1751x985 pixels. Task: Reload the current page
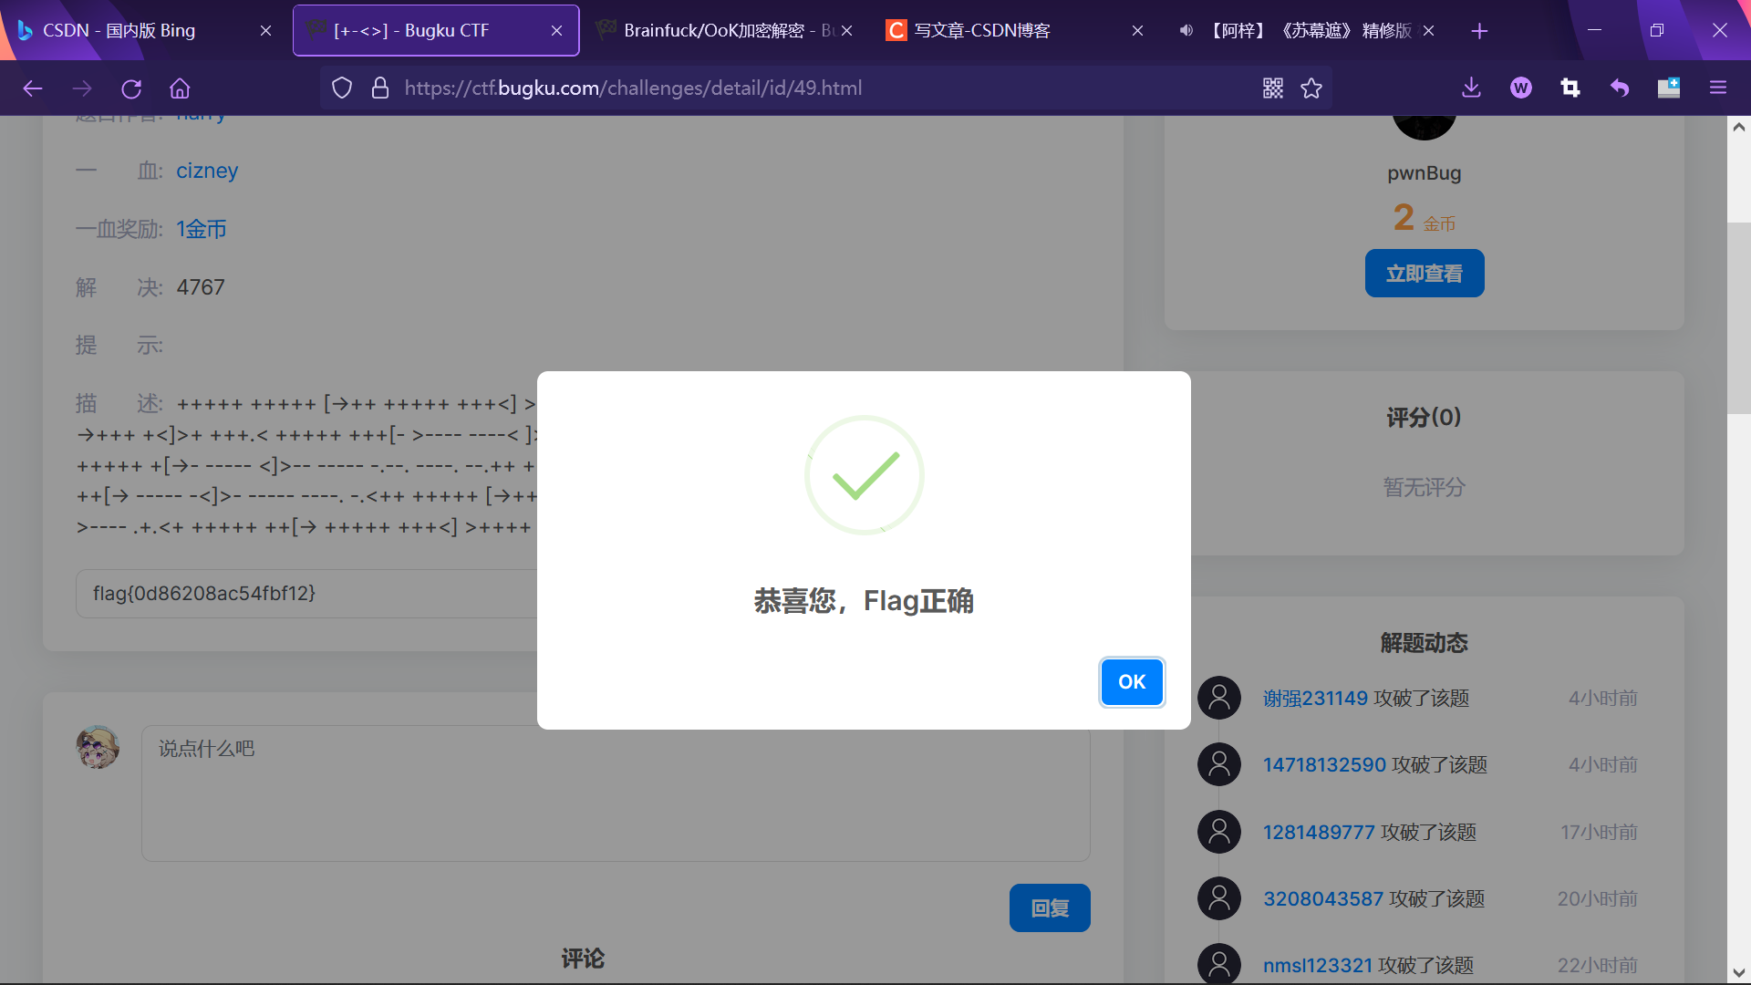pos(131,88)
